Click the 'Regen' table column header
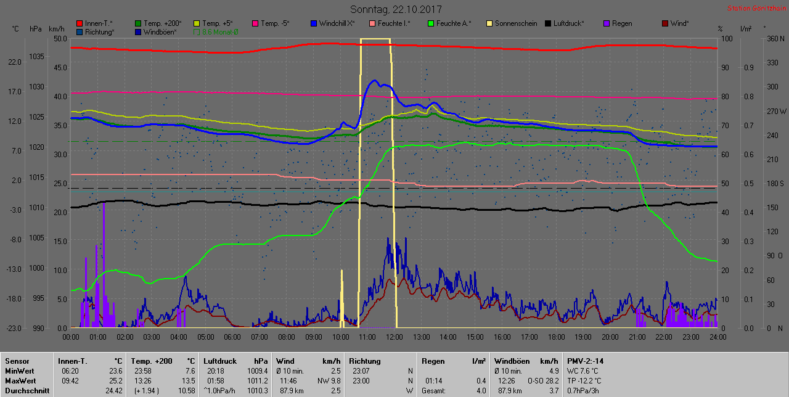The height and width of the screenshot is (397, 789). click(x=435, y=361)
